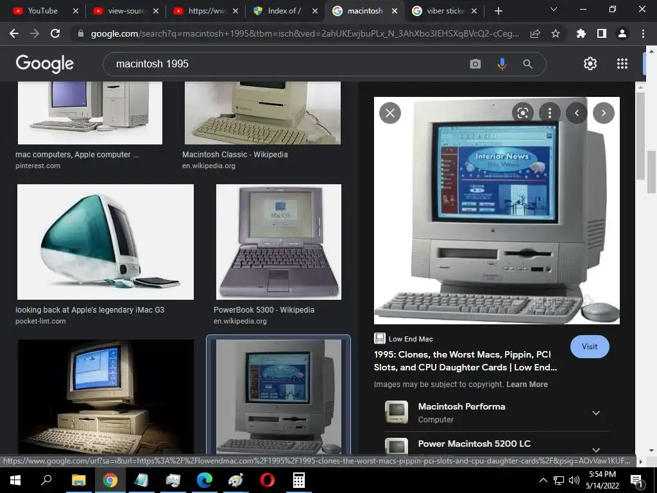Image resolution: width=657 pixels, height=493 pixels.
Task: Search by image with the camera icon
Action: click(475, 64)
